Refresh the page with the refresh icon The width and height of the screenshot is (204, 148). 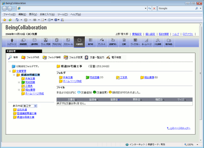pyautogui.click(x=150, y=9)
